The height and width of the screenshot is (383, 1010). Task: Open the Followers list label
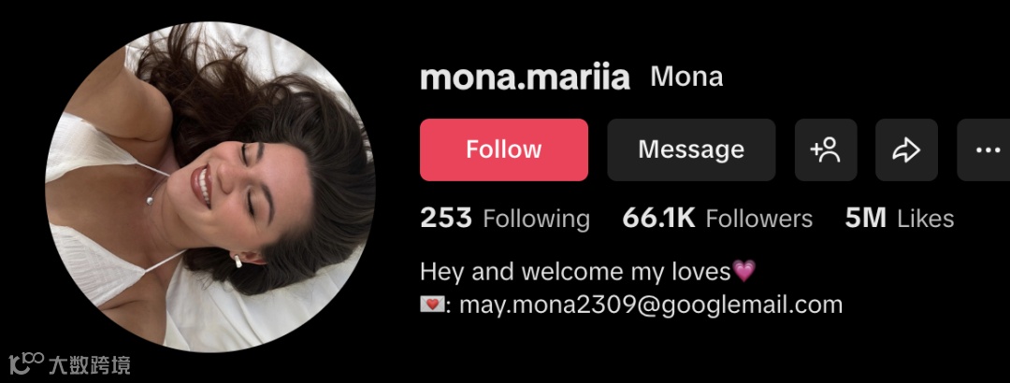pyautogui.click(x=758, y=219)
